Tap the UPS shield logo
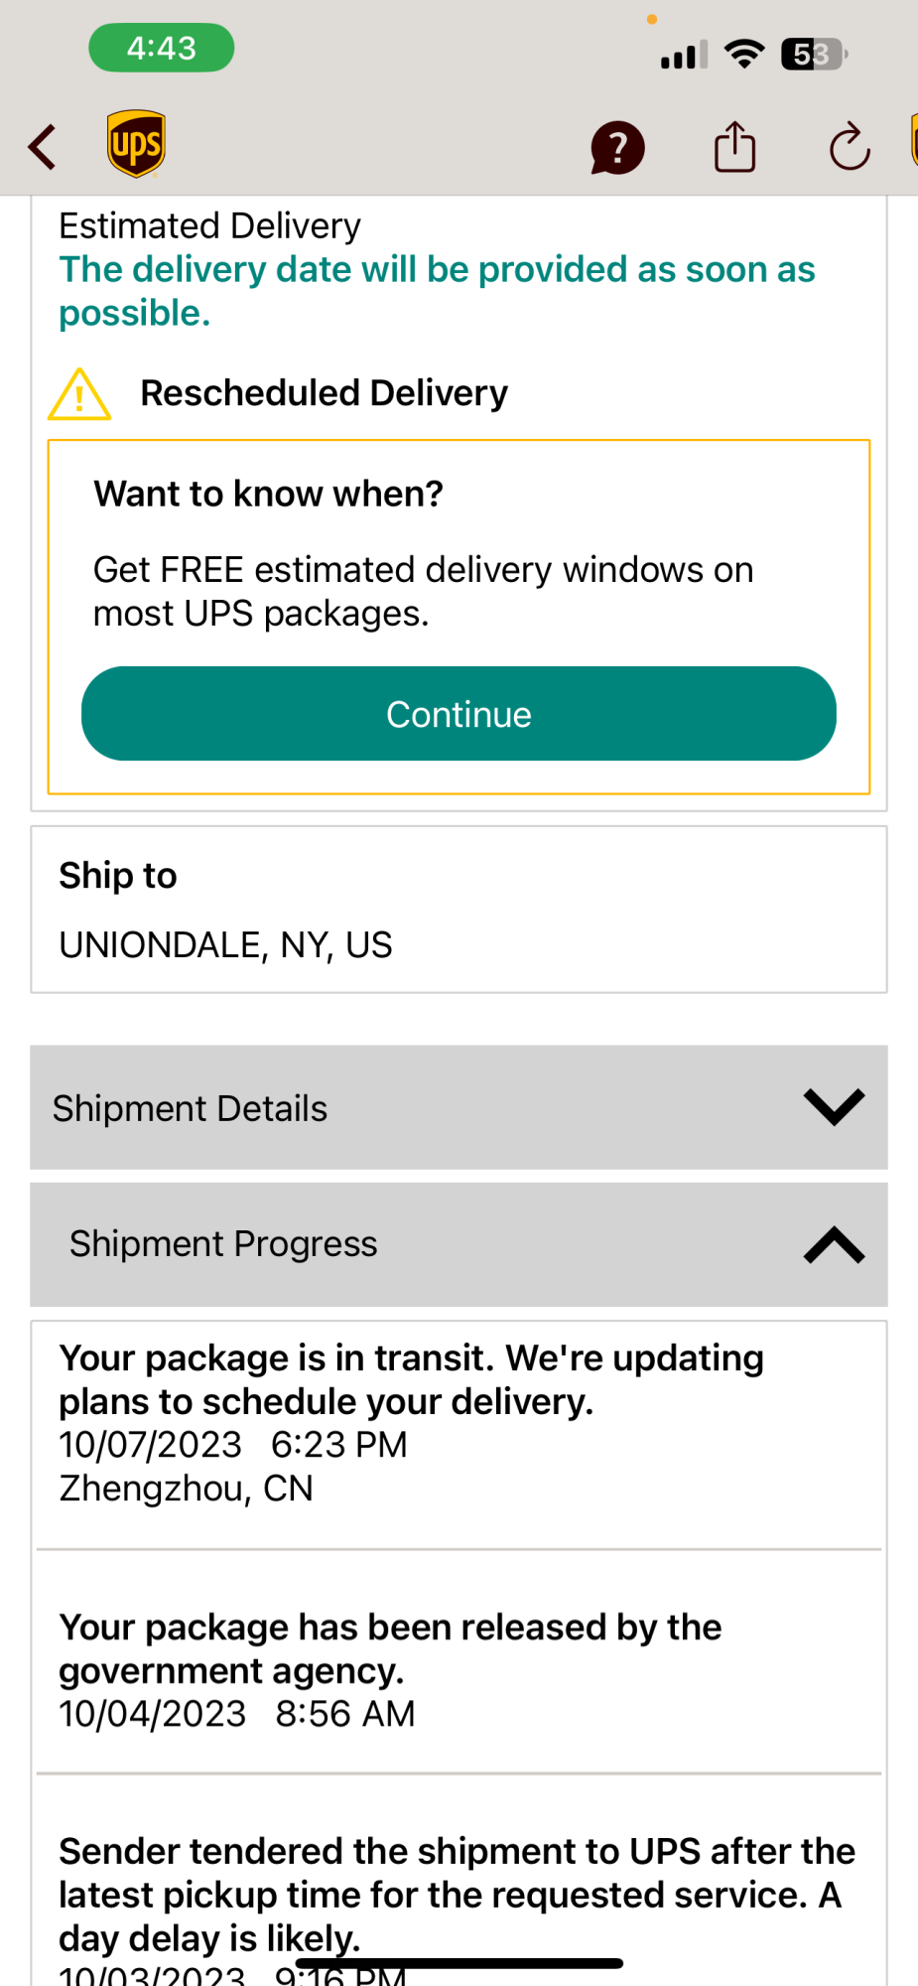 [x=136, y=145]
